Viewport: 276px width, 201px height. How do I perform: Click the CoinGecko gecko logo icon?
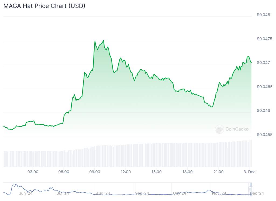click(219, 129)
